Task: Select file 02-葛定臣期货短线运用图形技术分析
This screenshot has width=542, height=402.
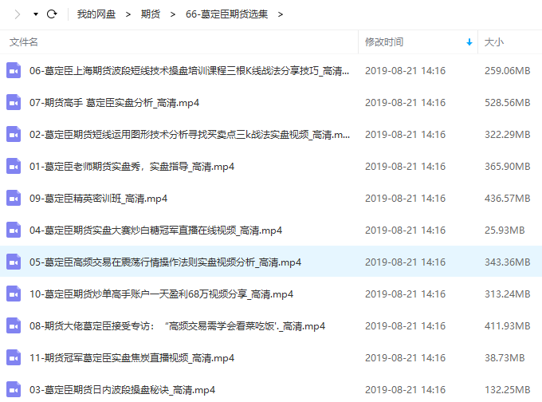Action: coord(190,135)
